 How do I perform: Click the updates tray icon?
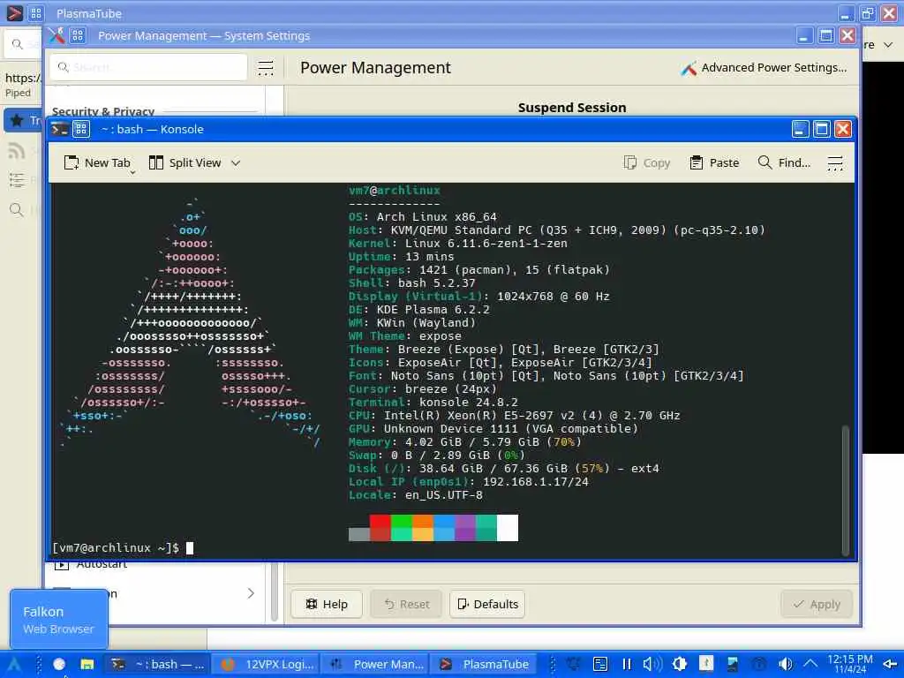point(706,664)
